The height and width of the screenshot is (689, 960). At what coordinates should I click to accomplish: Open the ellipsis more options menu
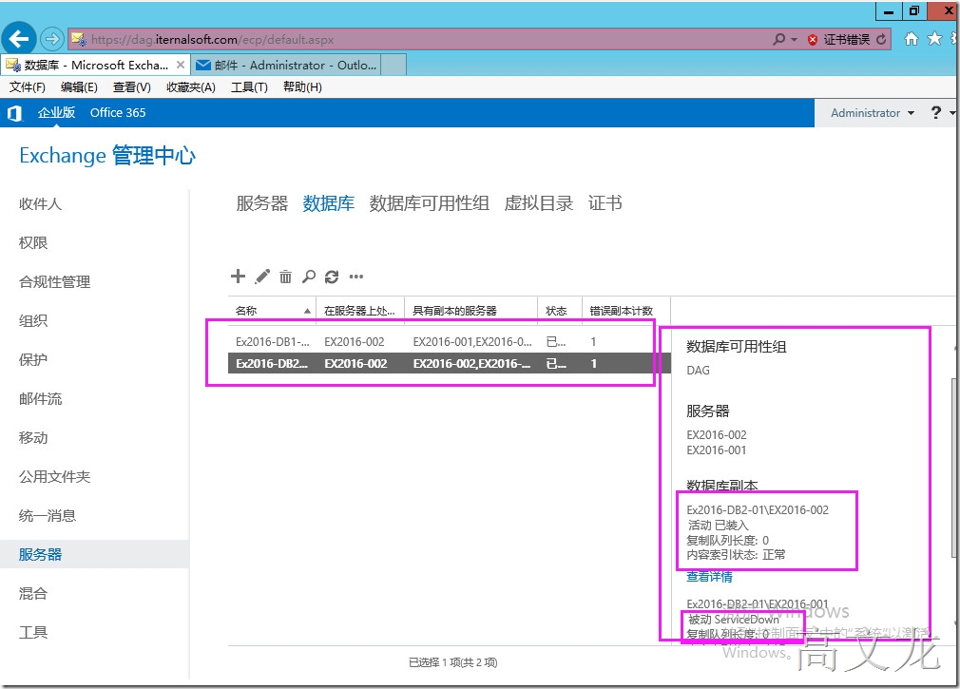355,277
